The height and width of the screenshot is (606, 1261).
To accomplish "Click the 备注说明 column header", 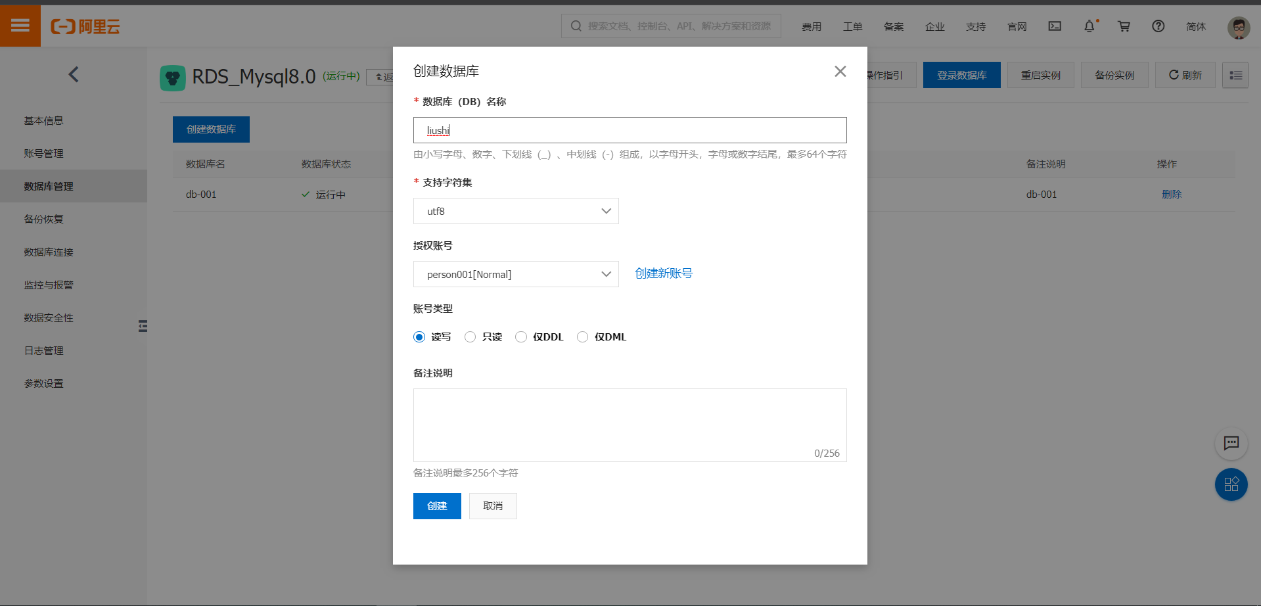I will pyautogui.click(x=1046, y=164).
